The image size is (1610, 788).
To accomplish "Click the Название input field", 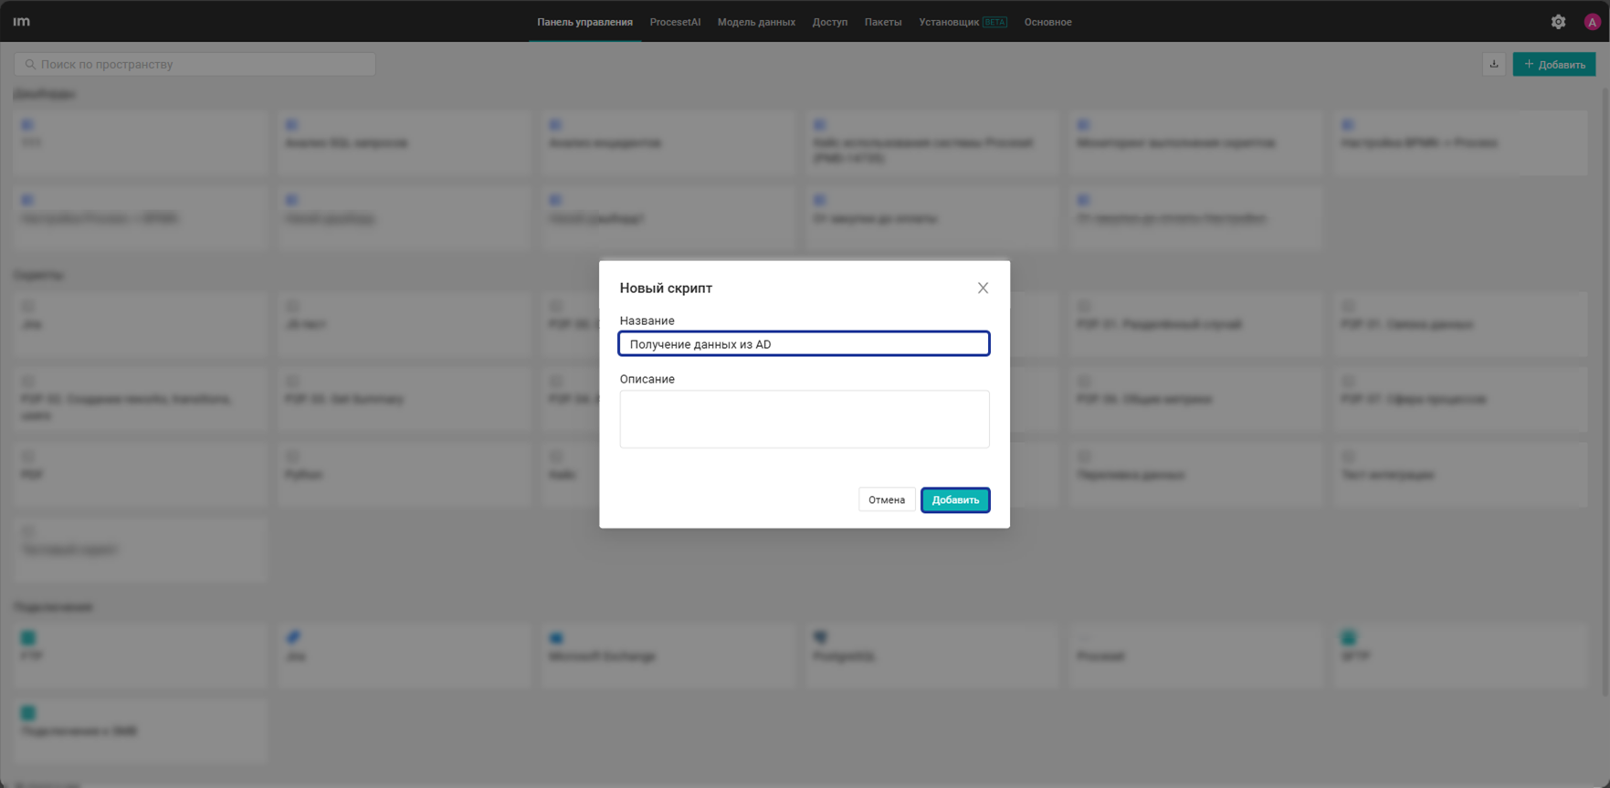I will coord(804,343).
